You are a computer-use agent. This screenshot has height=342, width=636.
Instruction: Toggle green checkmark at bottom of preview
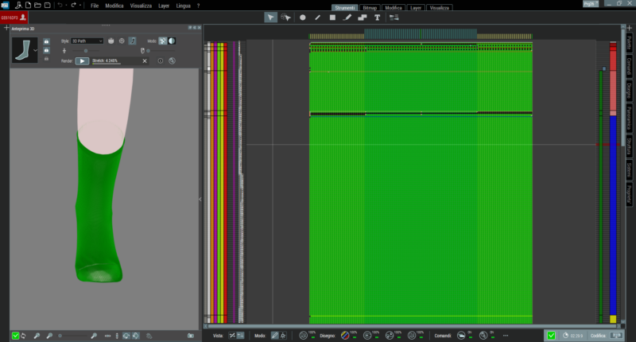pyautogui.click(x=16, y=336)
